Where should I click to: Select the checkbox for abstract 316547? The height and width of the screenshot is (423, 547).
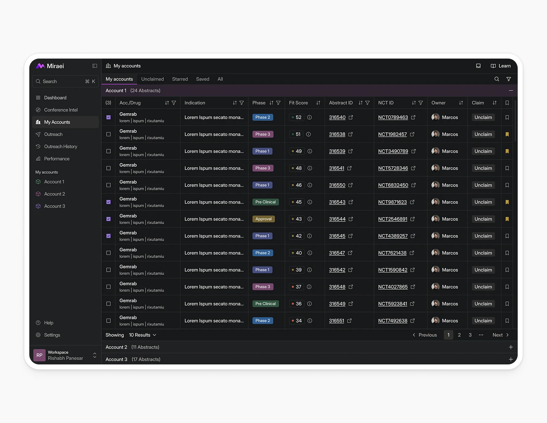[108, 253]
